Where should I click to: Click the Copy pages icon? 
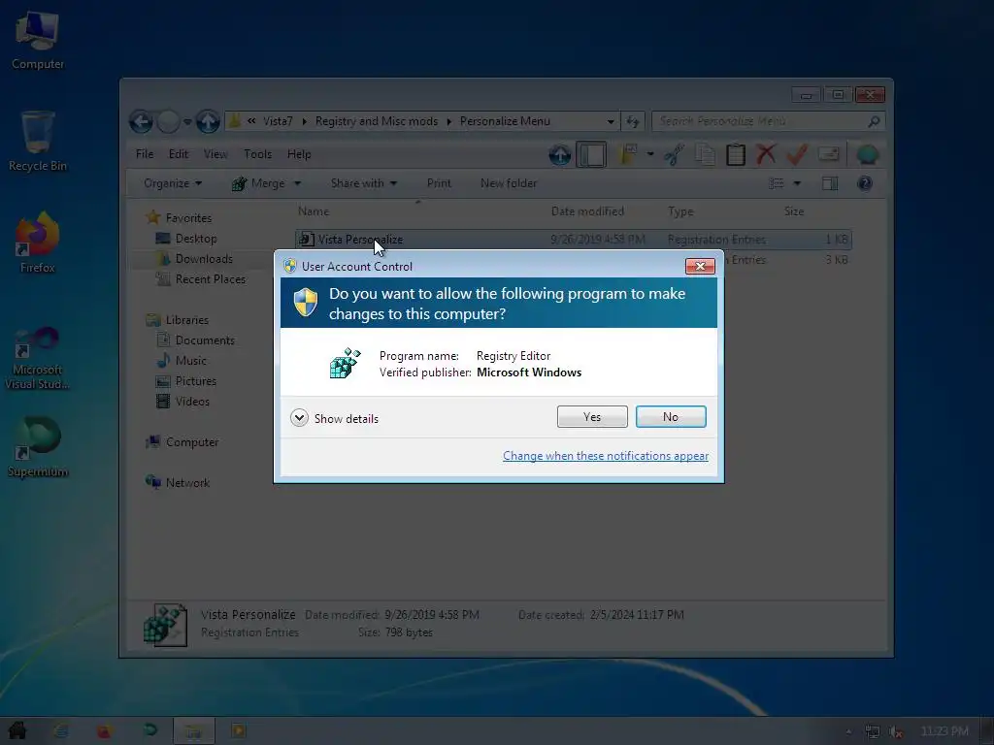pyautogui.click(x=705, y=154)
